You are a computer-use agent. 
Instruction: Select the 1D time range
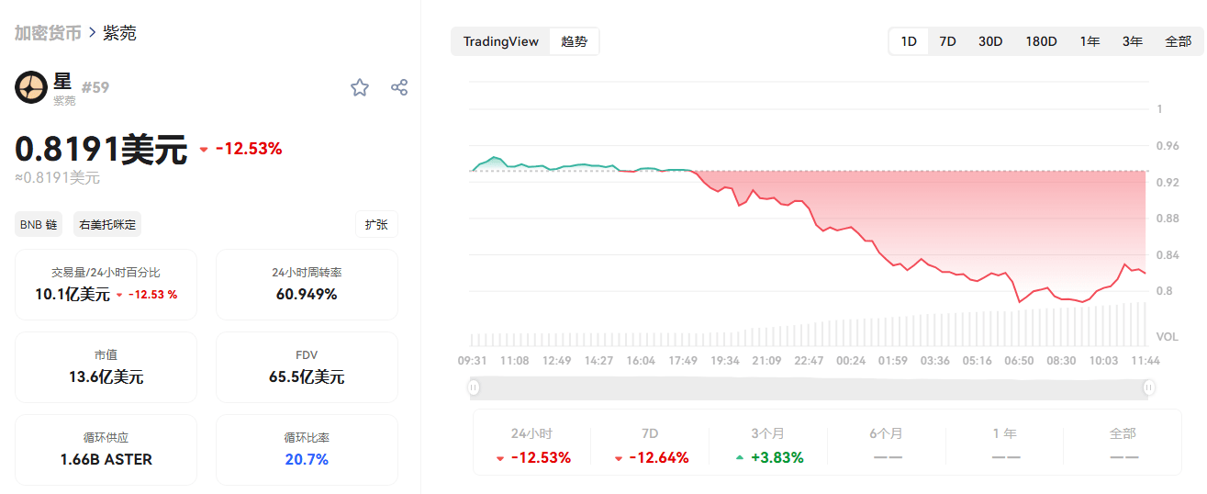click(x=909, y=41)
